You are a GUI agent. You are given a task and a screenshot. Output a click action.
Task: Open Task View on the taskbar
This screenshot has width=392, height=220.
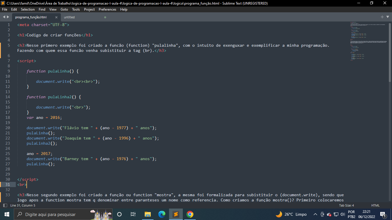click(x=133, y=214)
